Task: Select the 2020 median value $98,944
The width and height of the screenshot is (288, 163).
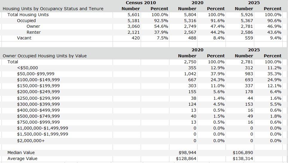Action: tap(187, 153)
